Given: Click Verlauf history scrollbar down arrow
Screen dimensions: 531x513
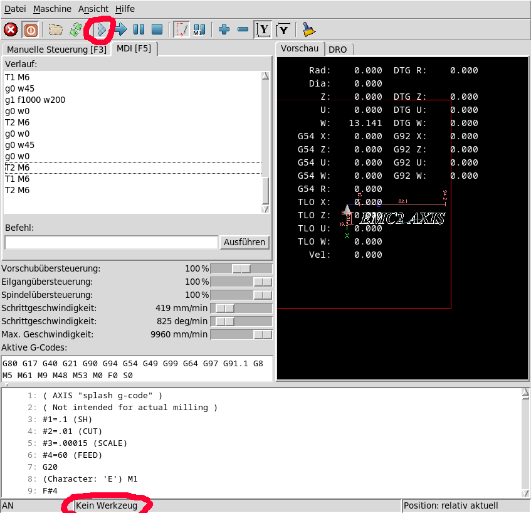Looking at the screenshot, I should 266,209.
